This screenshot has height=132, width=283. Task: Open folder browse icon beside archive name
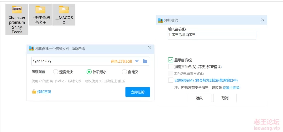pos(145,61)
